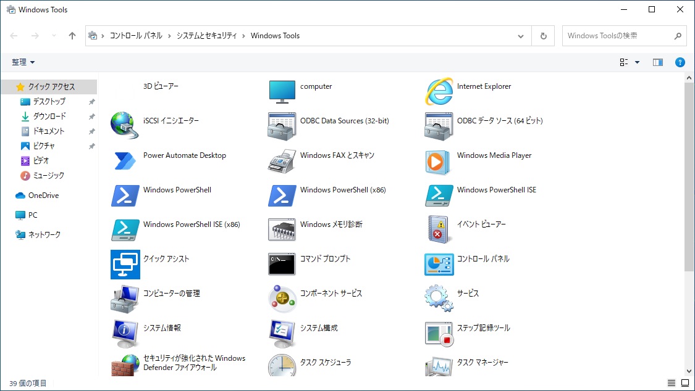Open ODBC データ ソース (64 ビット) icon
695x391 pixels.
[439, 126]
